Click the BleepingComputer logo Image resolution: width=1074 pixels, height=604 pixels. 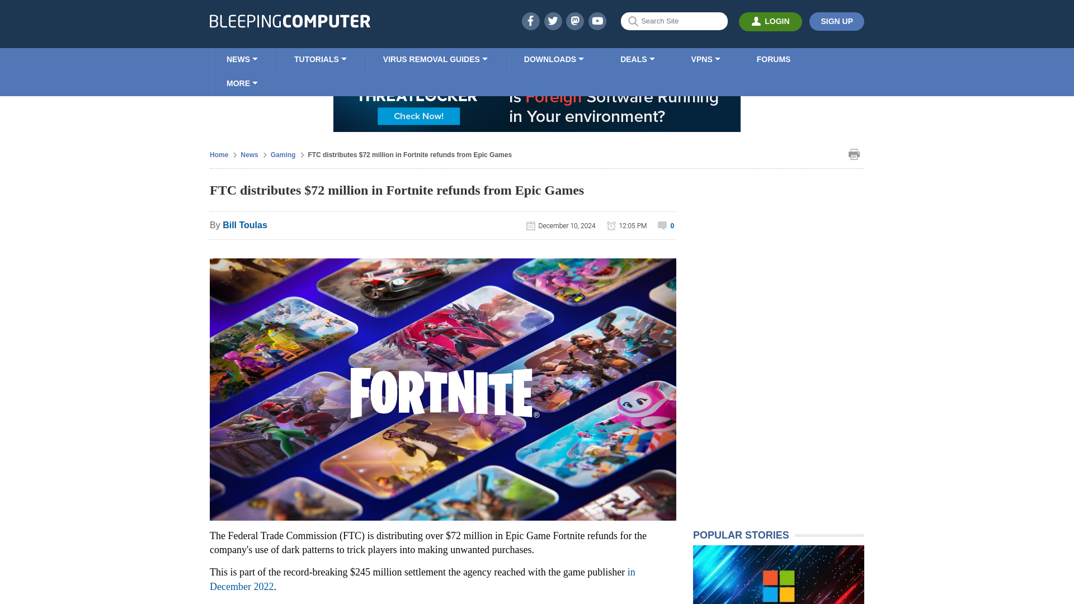pos(290,21)
